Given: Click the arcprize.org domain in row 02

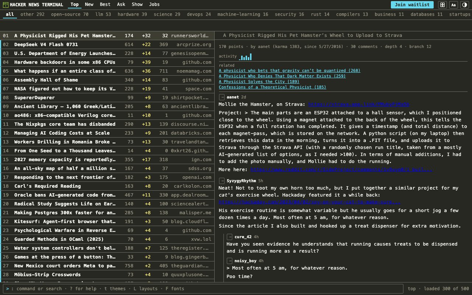Looking at the screenshot, I should (194, 45).
